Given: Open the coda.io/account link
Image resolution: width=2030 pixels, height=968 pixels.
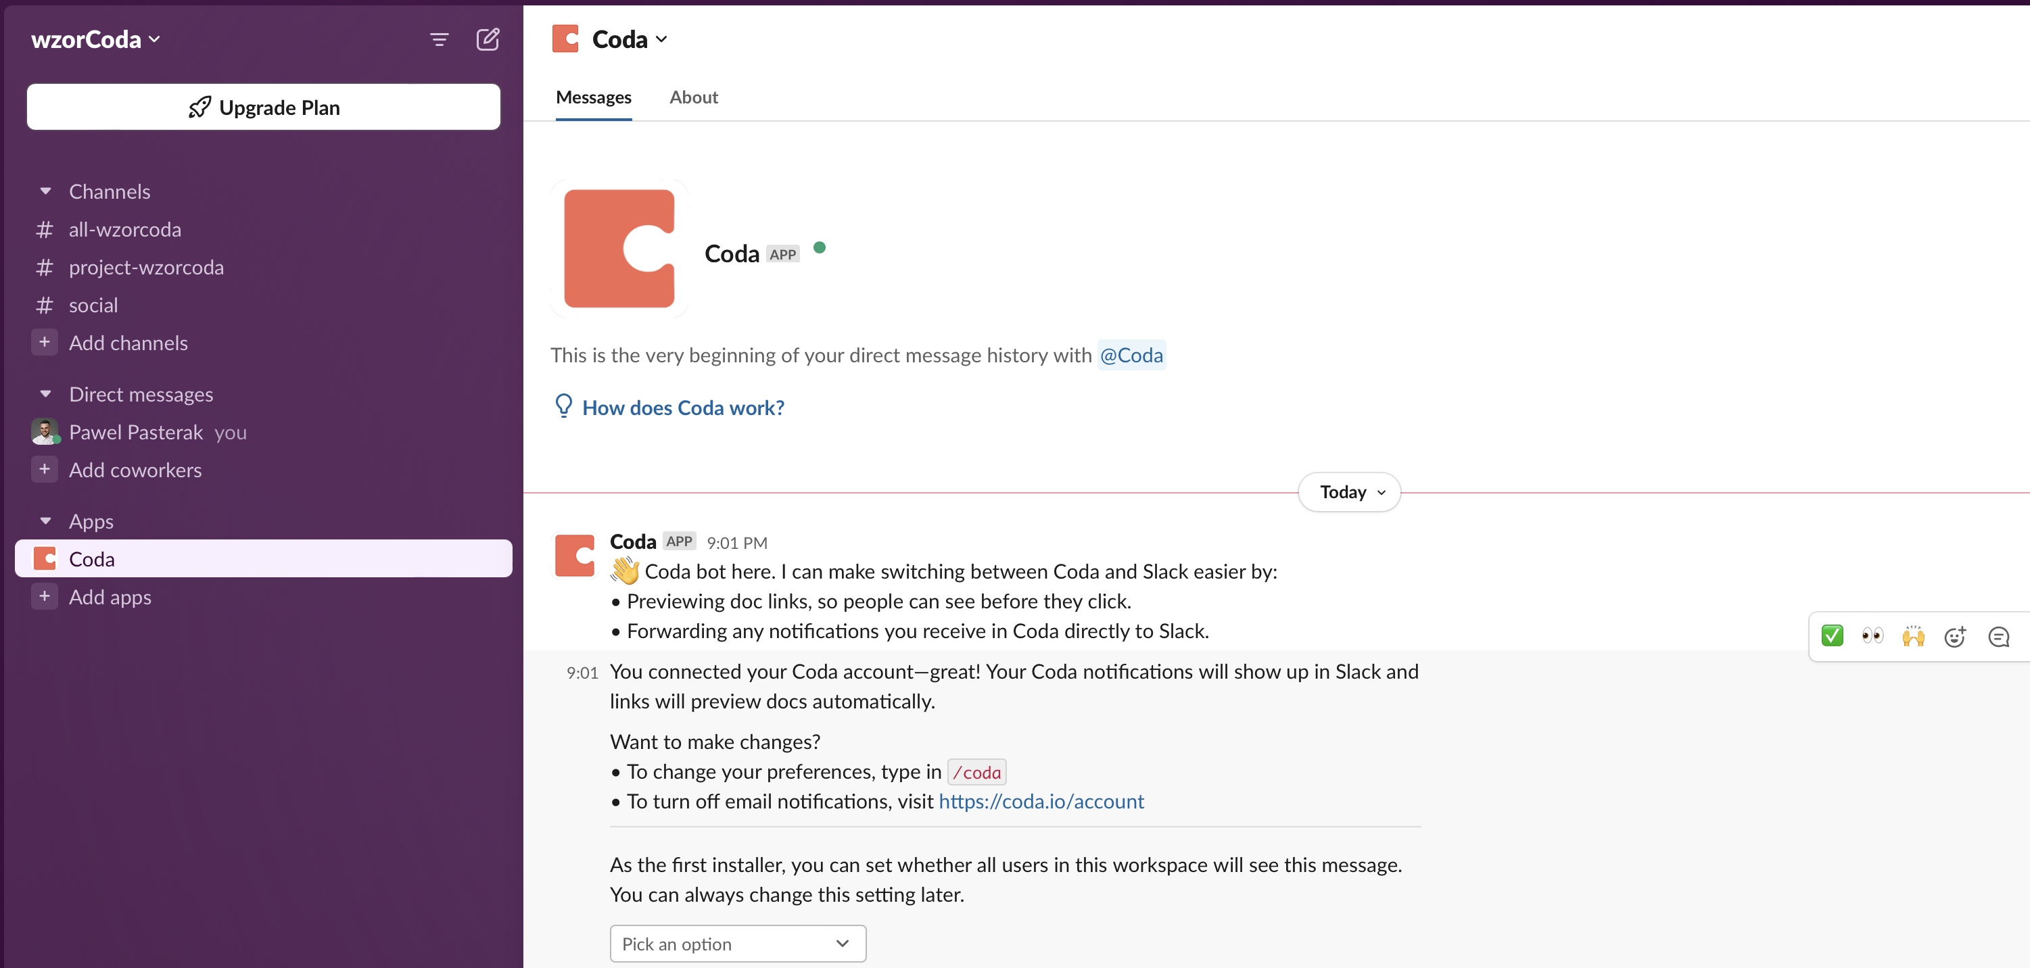Looking at the screenshot, I should click(1041, 801).
